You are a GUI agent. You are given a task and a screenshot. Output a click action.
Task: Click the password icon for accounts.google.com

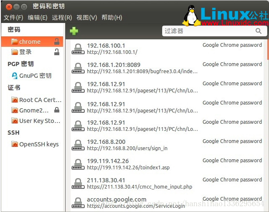[x=78, y=203]
